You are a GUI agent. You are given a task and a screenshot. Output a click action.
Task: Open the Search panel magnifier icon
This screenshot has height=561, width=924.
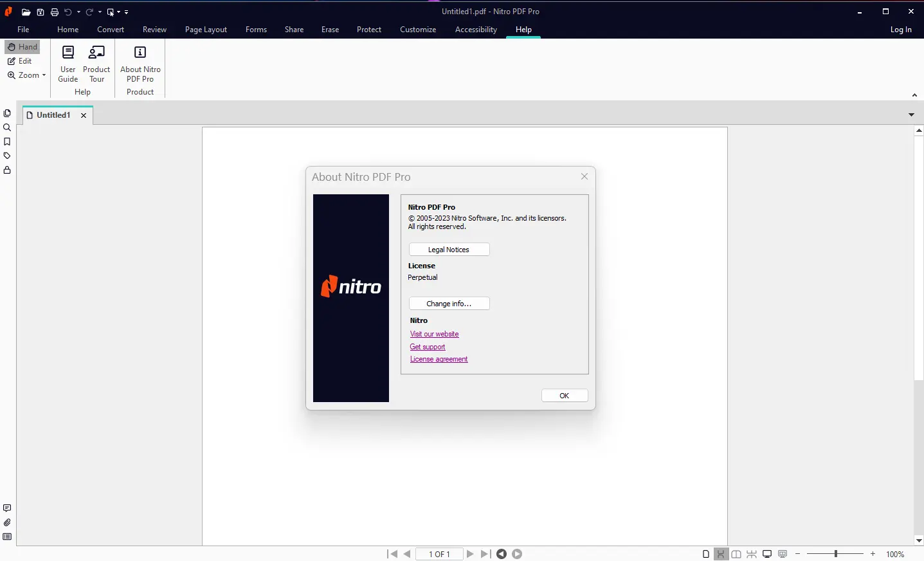pyautogui.click(x=7, y=127)
